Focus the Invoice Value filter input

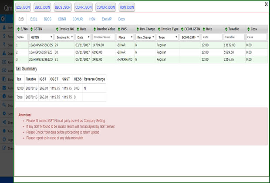pos(104,37)
